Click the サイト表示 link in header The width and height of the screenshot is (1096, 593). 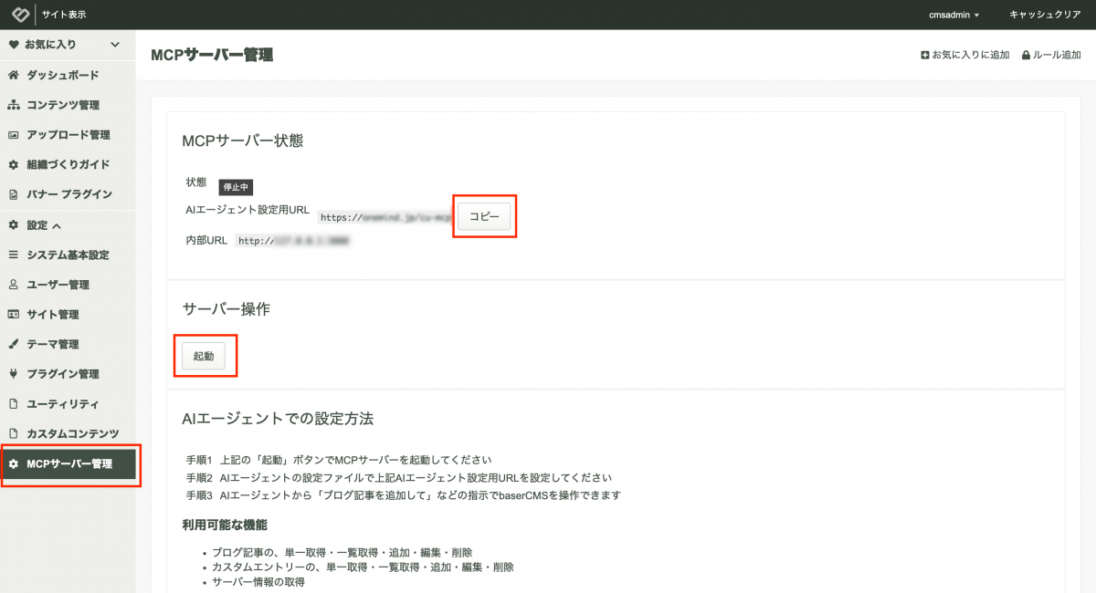[x=64, y=15]
